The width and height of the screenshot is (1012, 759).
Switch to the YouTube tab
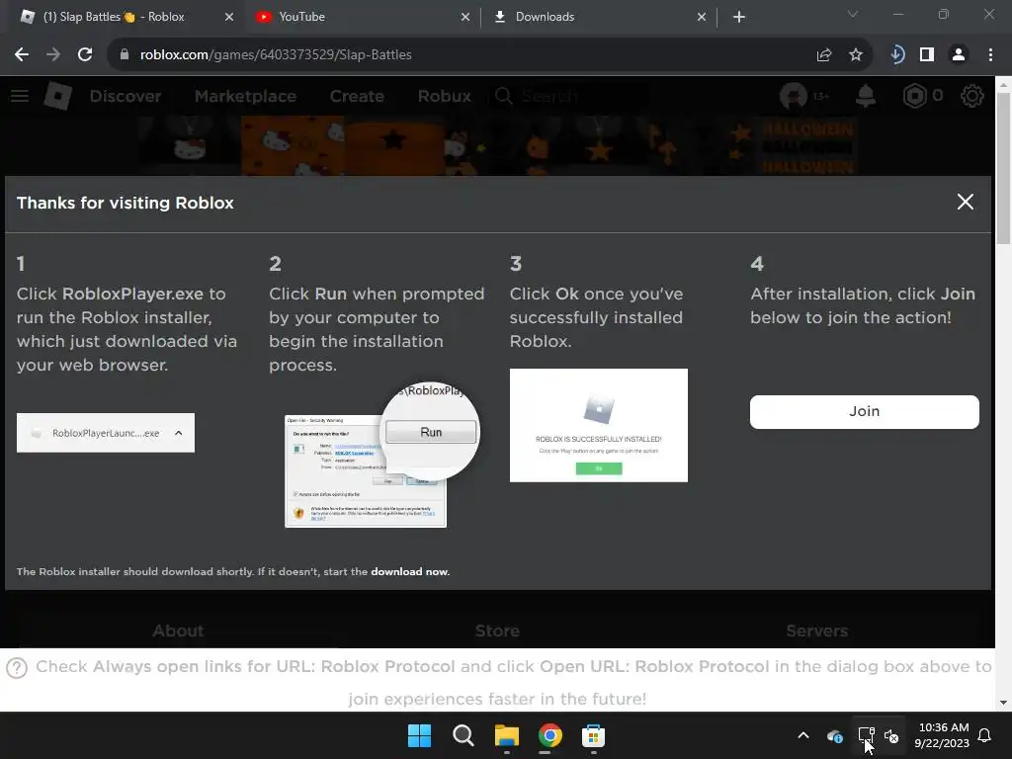363,17
